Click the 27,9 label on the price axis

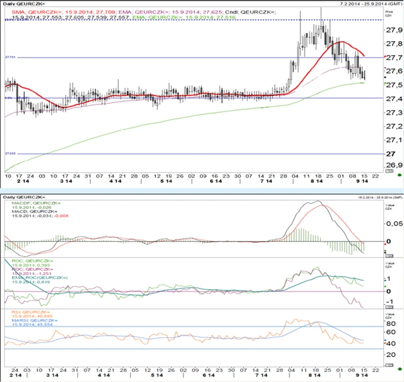(393, 30)
